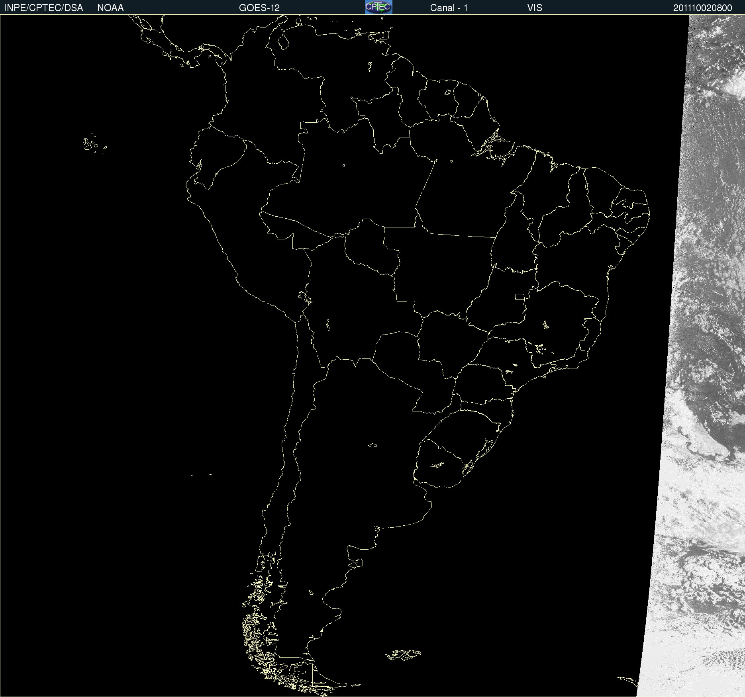
Task: Click the GOES-12 satellite label
Action: pyautogui.click(x=259, y=8)
